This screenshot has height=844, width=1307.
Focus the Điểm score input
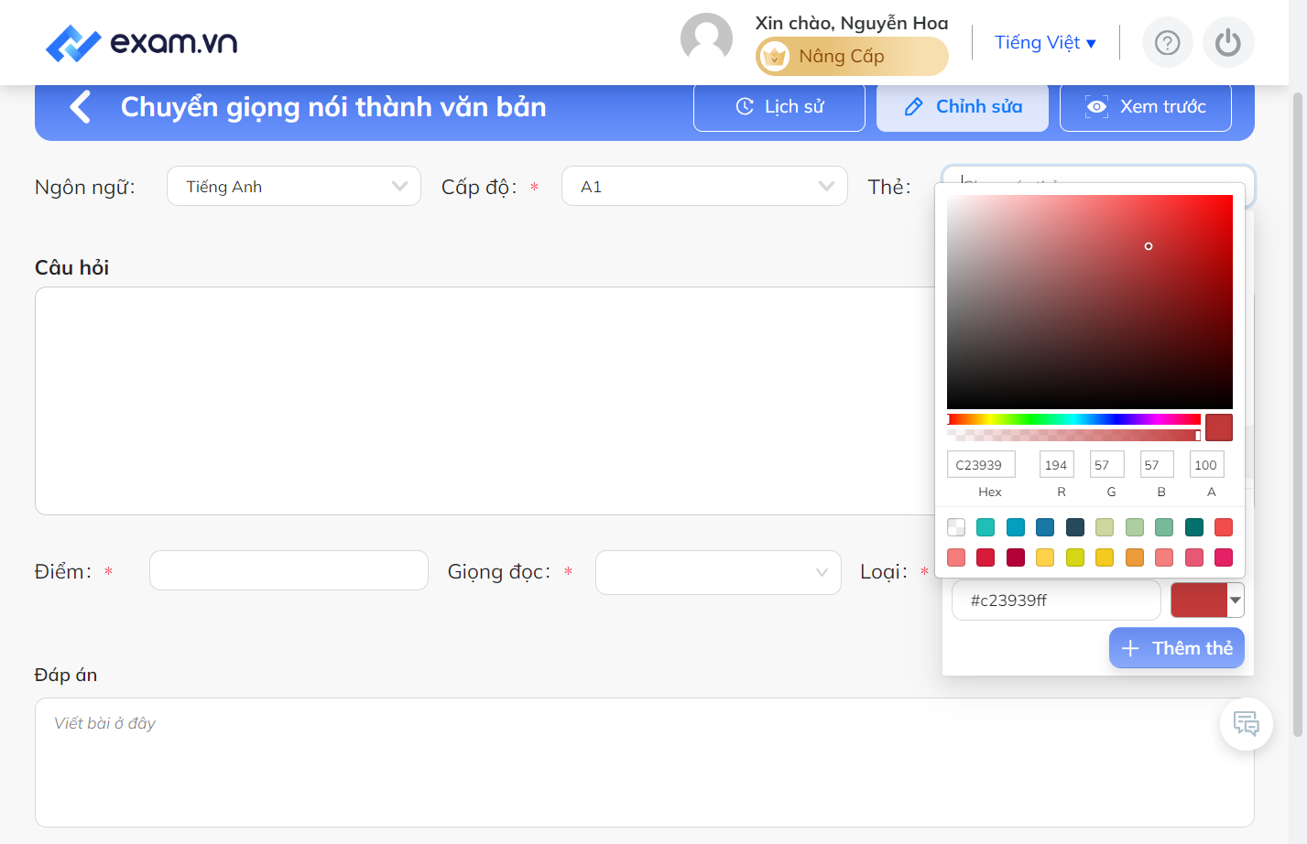click(x=289, y=570)
